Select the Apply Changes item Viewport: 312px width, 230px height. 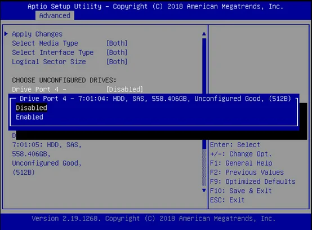pyautogui.click(x=37, y=34)
